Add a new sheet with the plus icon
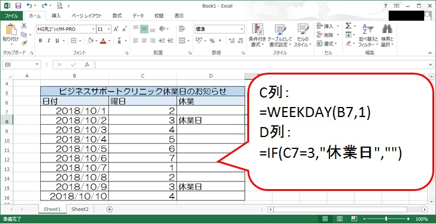Image resolution: width=436 pixels, height=224 pixels. pos(110,209)
